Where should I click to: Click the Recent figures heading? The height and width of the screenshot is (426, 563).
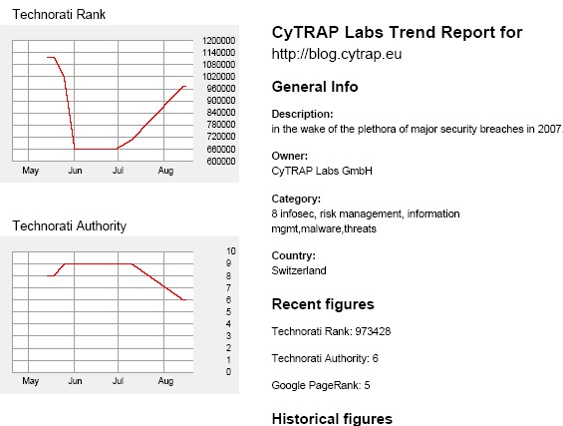tap(323, 304)
